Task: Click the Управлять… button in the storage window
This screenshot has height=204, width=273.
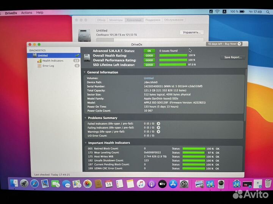Action: point(192,32)
